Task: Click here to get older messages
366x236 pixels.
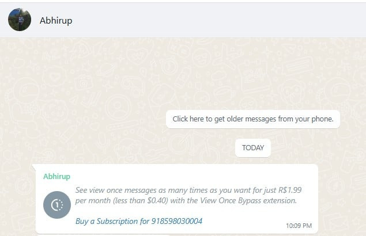Action: [253, 119]
